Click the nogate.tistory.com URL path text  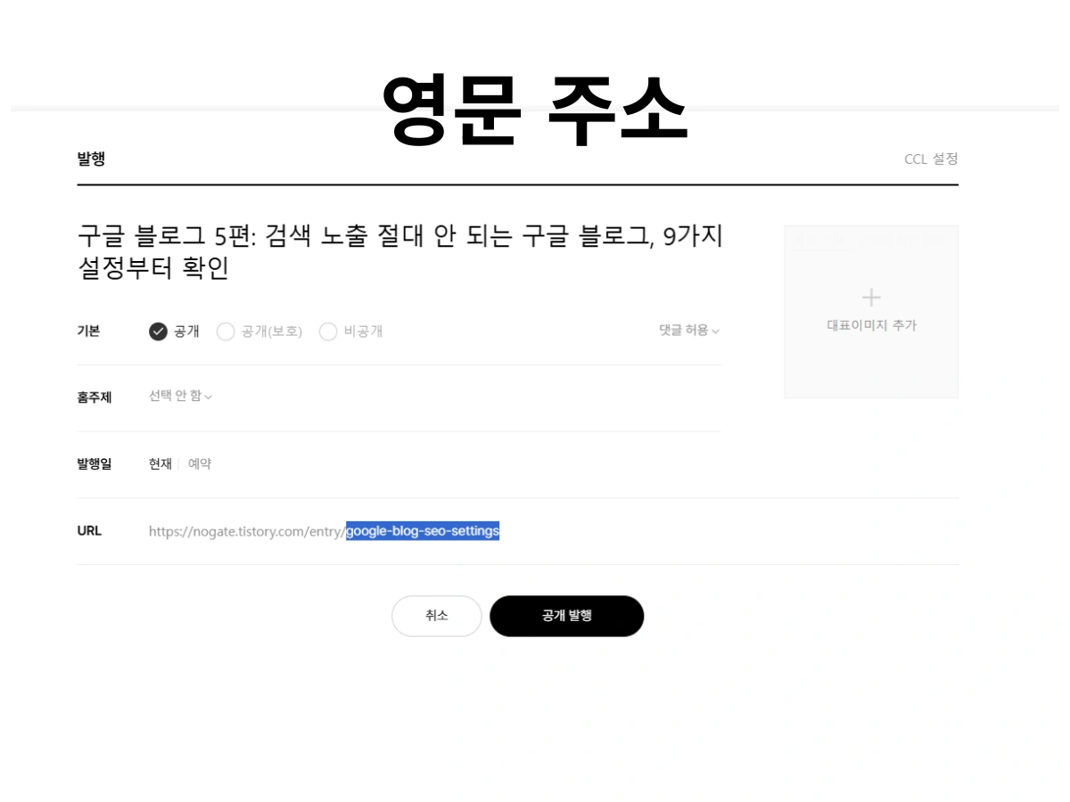tap(247, 530)
